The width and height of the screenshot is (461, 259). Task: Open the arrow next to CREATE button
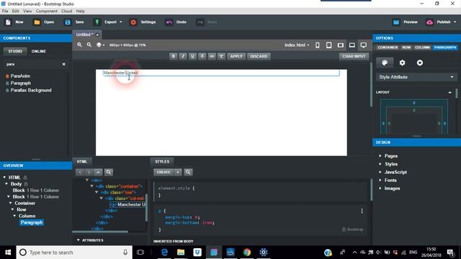(x=178, y=172)
